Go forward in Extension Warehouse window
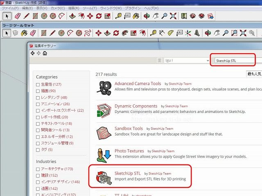Image resolution: width=262 pixels, height=196 pixels. point(38,53)
